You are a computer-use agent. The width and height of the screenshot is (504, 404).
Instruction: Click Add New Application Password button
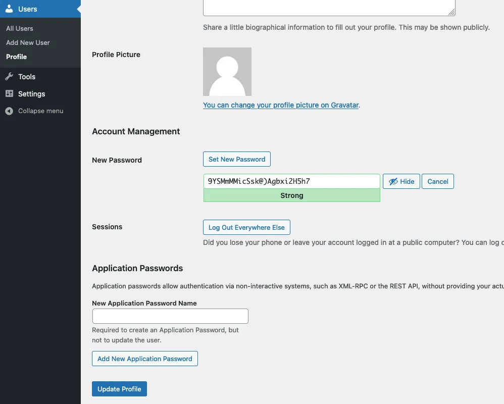[x=145, y=359]
